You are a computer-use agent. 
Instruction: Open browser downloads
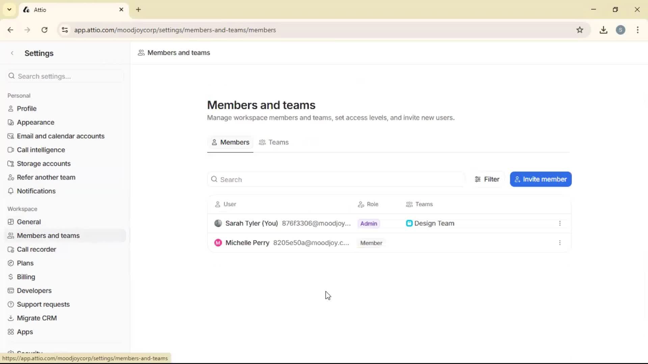point(603,30)
